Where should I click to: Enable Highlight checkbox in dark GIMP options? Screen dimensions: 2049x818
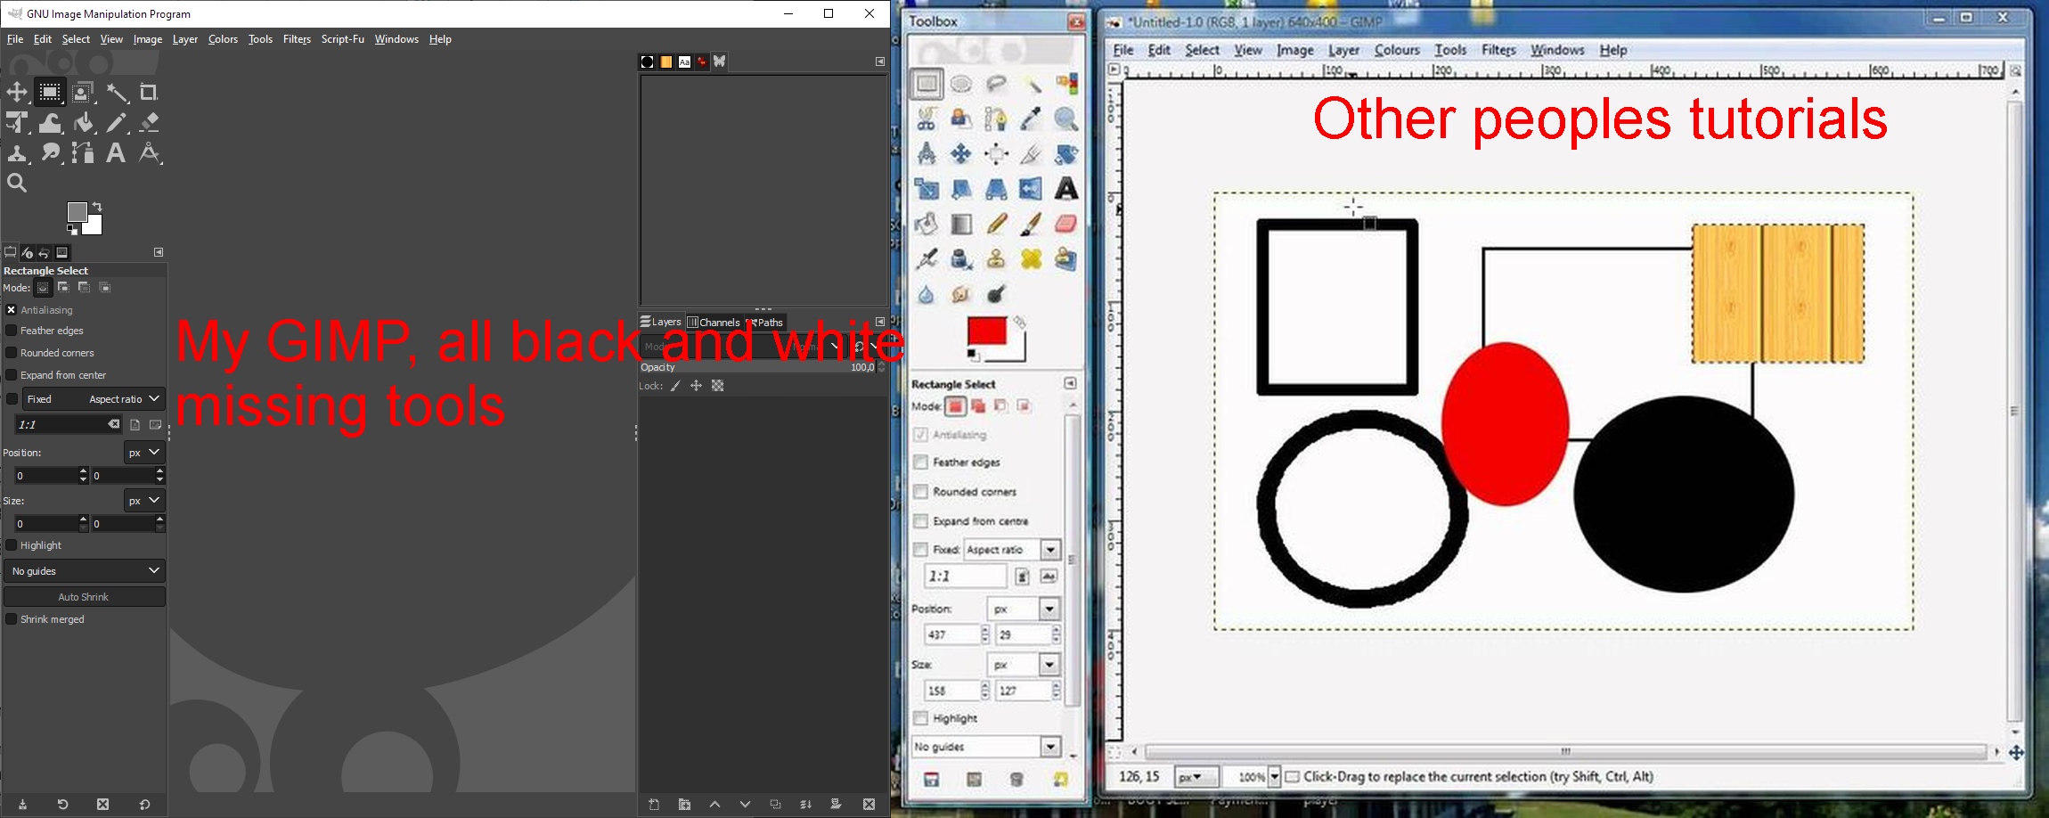coord(11,545)
